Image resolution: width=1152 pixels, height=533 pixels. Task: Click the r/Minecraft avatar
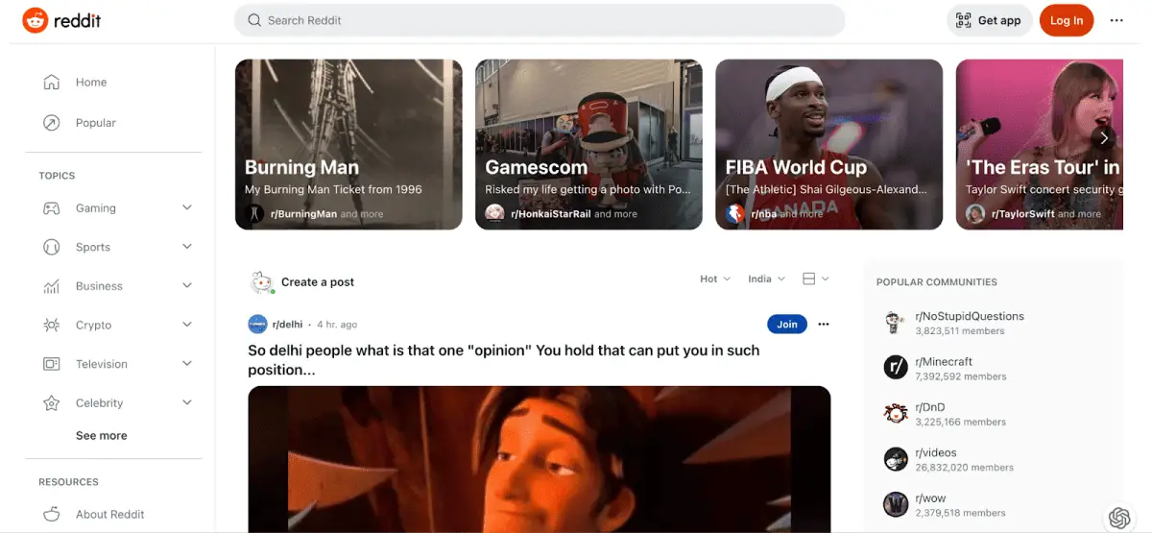(896, 368)
